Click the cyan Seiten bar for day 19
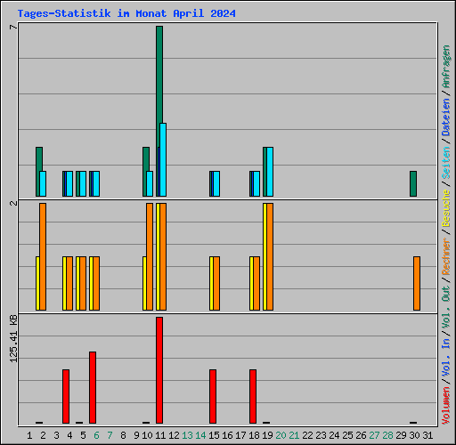 click(x=270, y=172)
